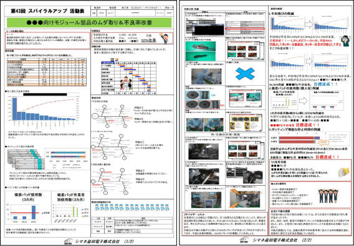
Task: Click the black redaction bar above Pareto chart
Action: [45, 94]
